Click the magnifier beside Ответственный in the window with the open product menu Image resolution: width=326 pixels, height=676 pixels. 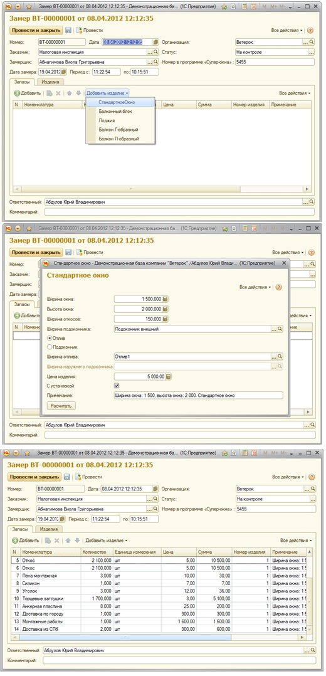click(x=312, y=202)
